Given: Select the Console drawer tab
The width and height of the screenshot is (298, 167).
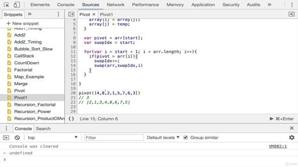Looking at the screenshot, I should 23,129.
